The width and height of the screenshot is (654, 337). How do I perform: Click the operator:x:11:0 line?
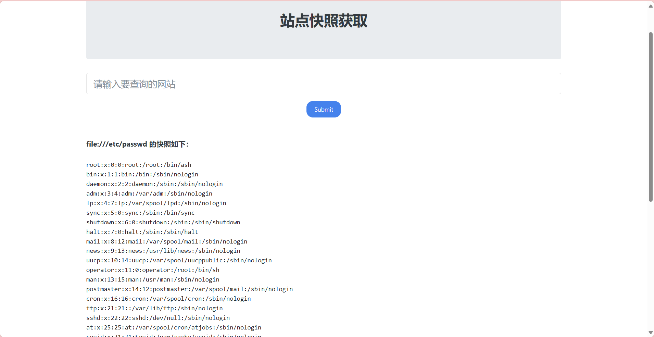153,270
